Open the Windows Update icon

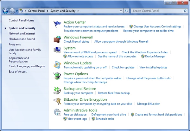pyautogui.click(x=57, y=65)
